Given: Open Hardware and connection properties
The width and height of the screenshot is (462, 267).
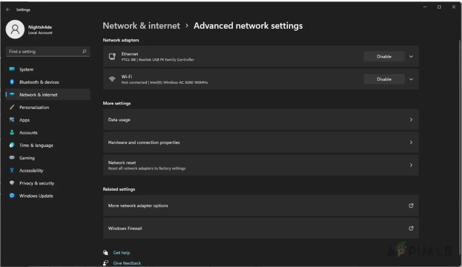Looking at the screenshot, I should coord(260,142).
